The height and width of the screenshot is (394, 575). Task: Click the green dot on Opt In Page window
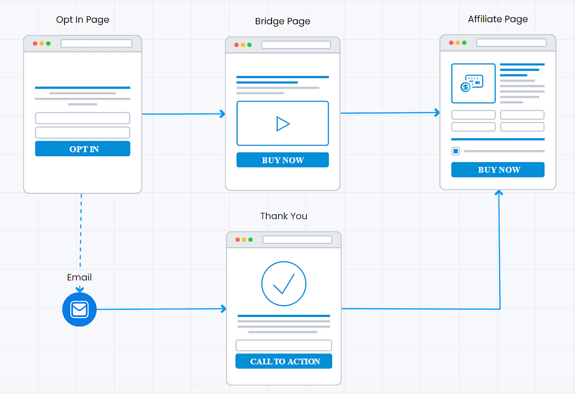click(x=48, y=43)
